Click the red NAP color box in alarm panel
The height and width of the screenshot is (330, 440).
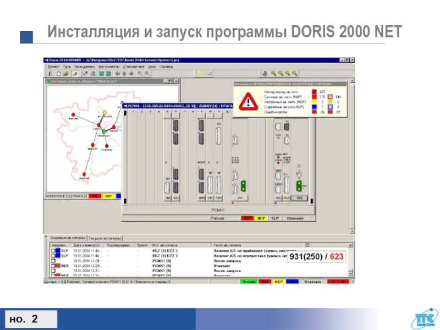pos(314,97)
